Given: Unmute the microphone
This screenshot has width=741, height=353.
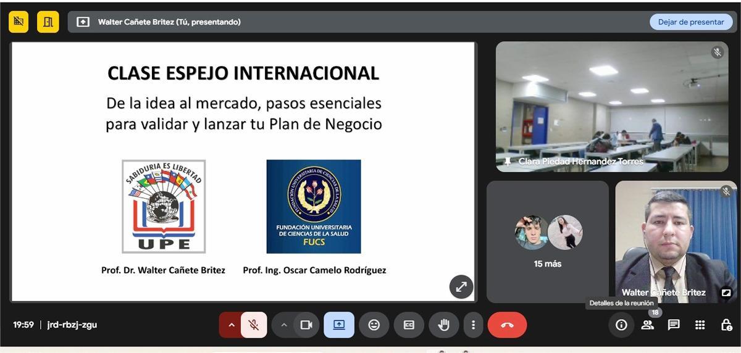Looking at the screenshot, I should tap(254, 325).
